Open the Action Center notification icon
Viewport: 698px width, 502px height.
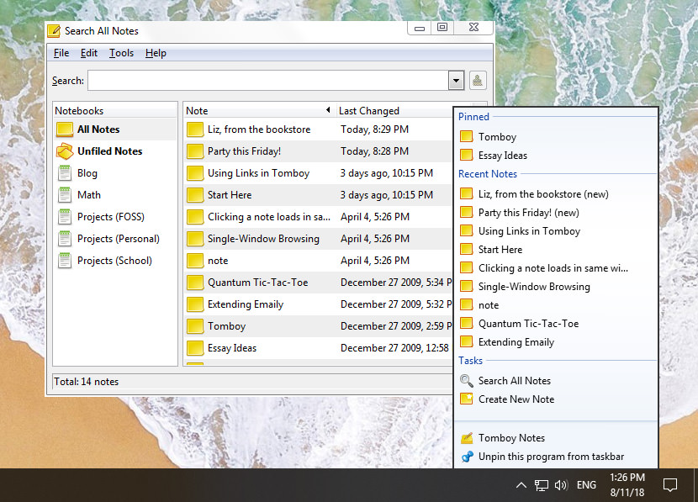click(670, 485)
